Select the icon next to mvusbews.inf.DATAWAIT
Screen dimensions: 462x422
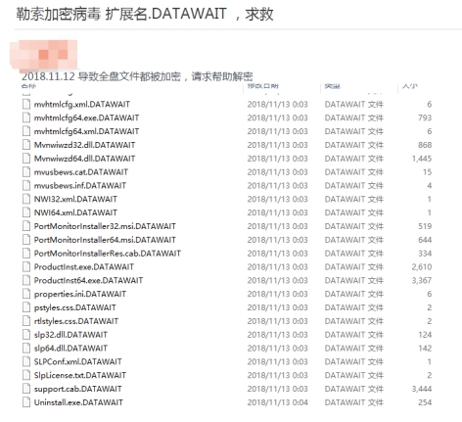tap(26, 185)
